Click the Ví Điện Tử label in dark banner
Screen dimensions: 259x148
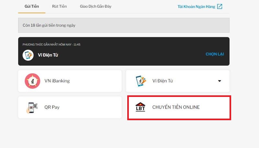point(48,55)
